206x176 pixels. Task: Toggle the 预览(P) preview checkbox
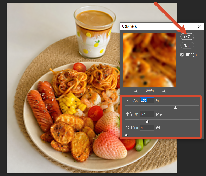pos(182,55)
